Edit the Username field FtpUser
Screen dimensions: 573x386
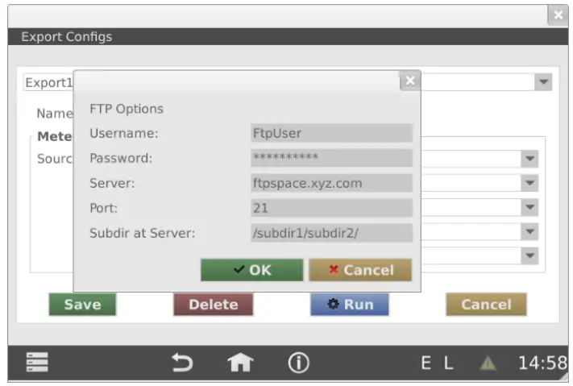click(x=332, y=133)
